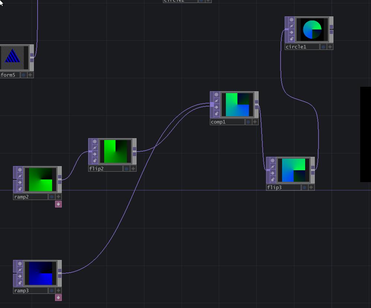Select the comp1 node name label
Image resolution: width=371 pixels, height=308 pixels.
coord(227,122)
